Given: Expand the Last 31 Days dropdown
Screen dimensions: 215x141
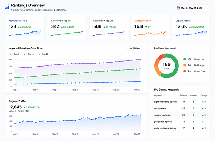Looking at the screenshot, I should [135, 48].
